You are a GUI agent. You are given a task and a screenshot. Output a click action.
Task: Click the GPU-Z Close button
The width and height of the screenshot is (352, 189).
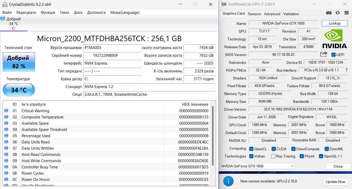338,166
